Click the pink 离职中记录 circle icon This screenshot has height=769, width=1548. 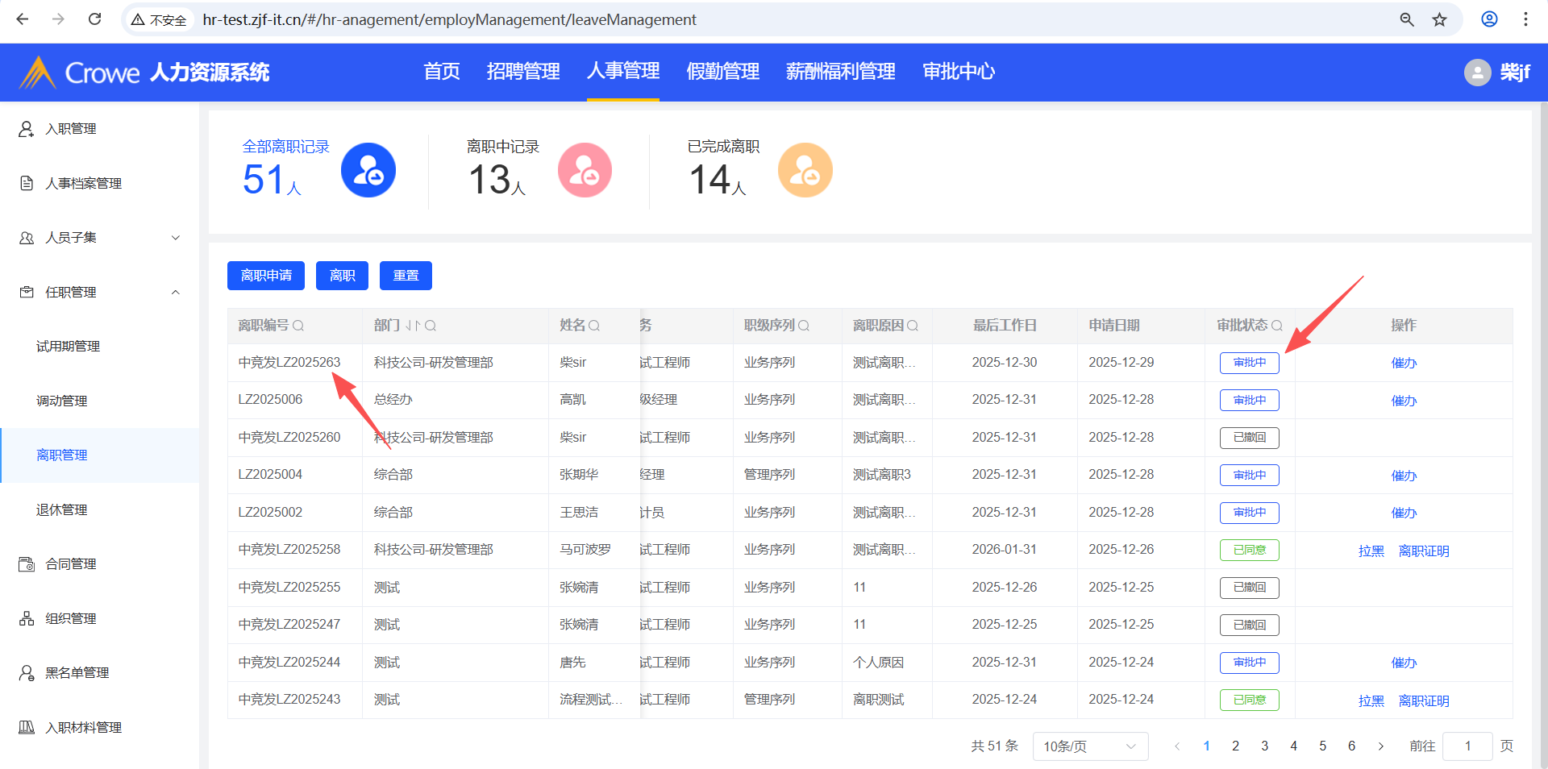click(x=585, y=170)
